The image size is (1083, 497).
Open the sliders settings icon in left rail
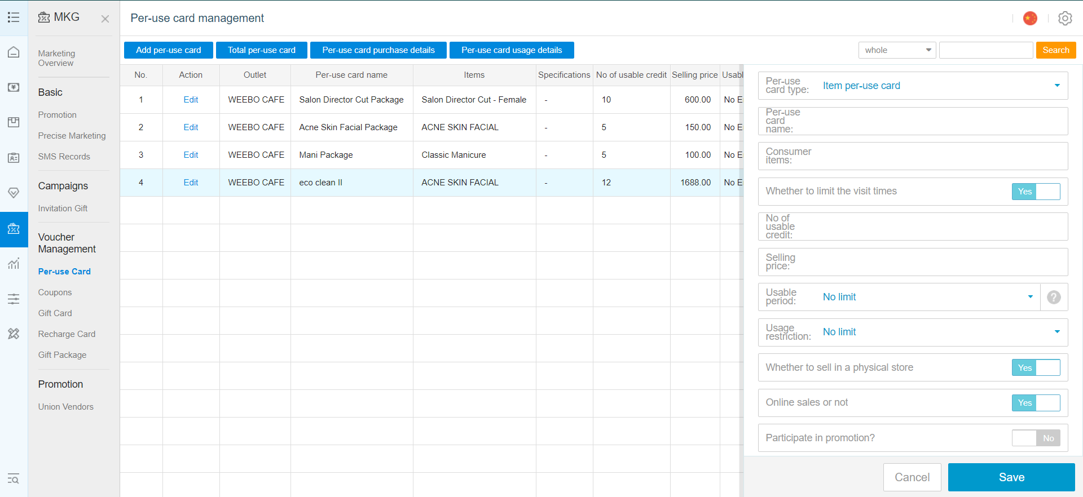pyautogui.click(x=14, y=299)
